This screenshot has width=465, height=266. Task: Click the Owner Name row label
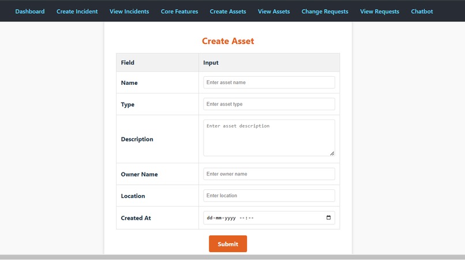(139, 174)
